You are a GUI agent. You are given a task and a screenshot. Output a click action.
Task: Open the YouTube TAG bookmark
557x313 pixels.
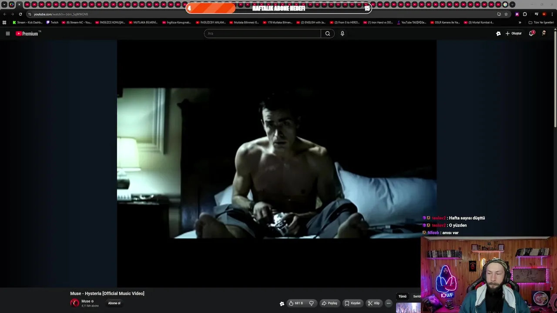click(412, 22)
